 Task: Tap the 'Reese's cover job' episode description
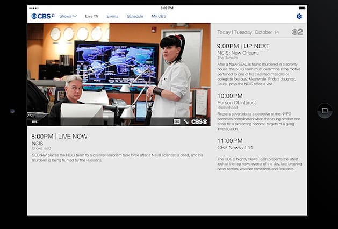click(258, 121)
